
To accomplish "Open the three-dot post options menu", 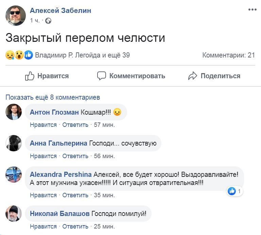I will pyautogui.click(x=252, y=10).
